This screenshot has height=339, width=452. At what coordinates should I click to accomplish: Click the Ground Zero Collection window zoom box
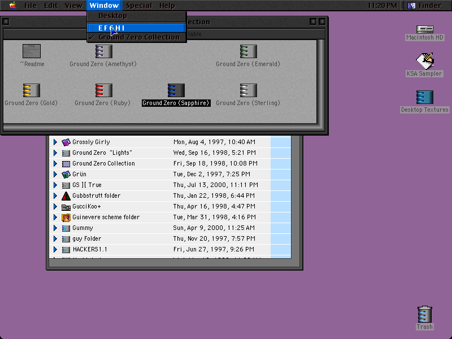click(313, 21)
